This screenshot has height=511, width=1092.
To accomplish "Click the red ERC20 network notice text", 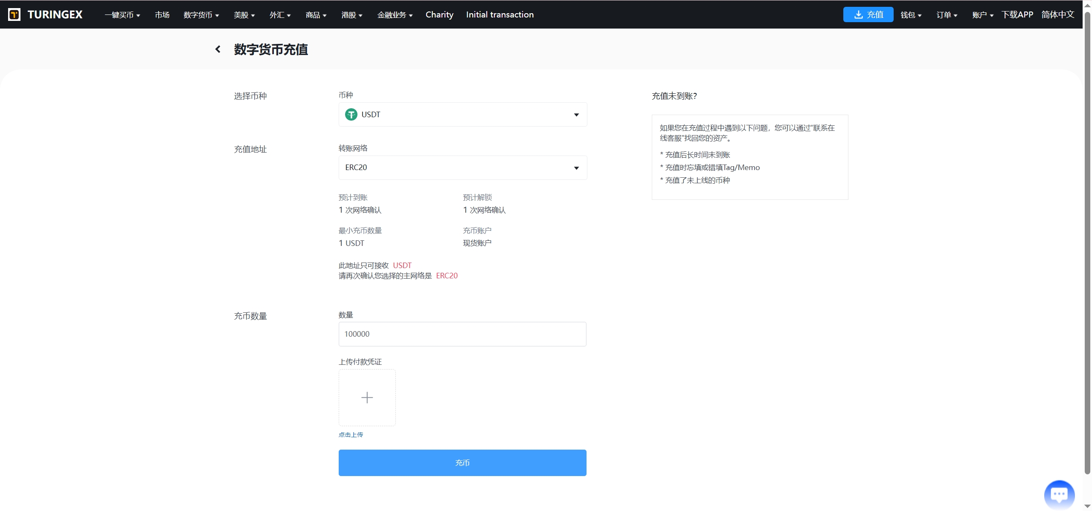I will click(447, 276).
